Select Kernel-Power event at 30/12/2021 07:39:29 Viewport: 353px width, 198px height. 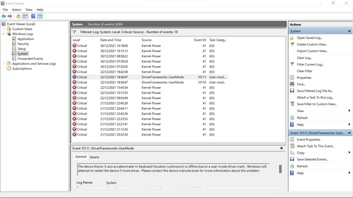[x=149, y=61]
